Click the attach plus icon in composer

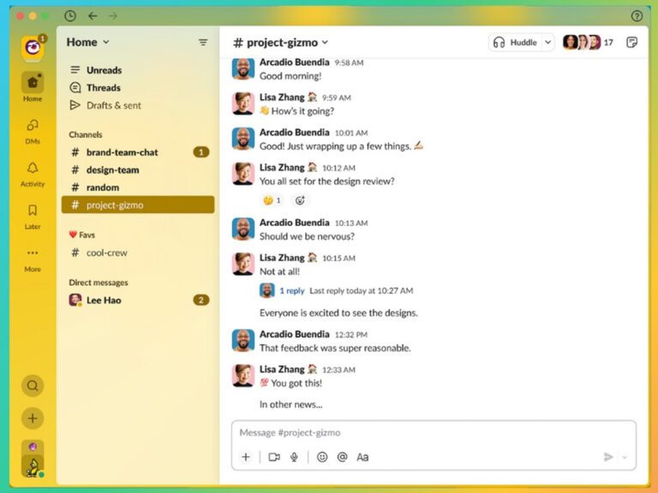pos(246,457)
